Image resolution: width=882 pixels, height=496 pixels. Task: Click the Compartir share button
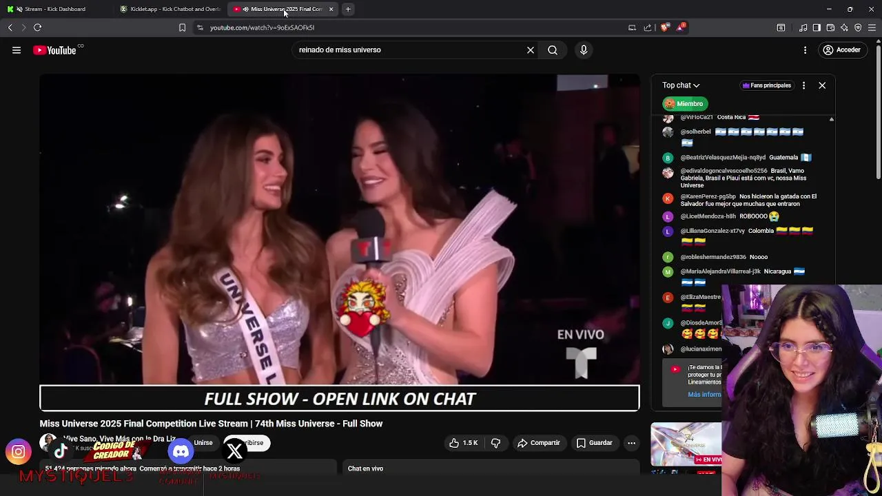[x=539, y=443]
